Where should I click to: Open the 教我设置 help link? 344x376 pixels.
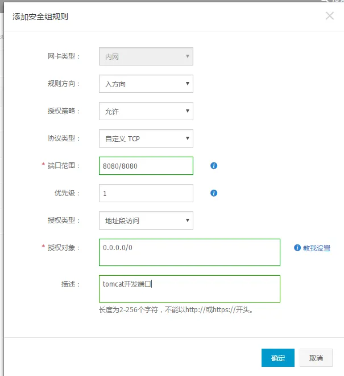317,248
